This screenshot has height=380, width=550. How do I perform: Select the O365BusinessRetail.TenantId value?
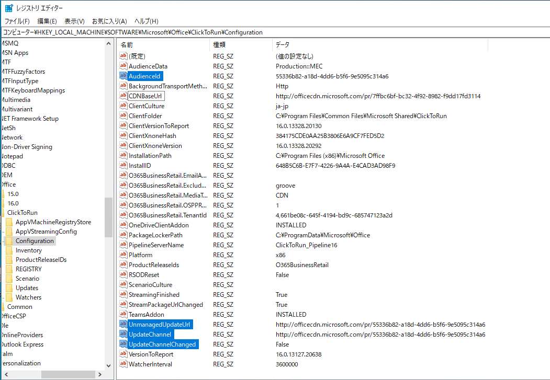167,215
